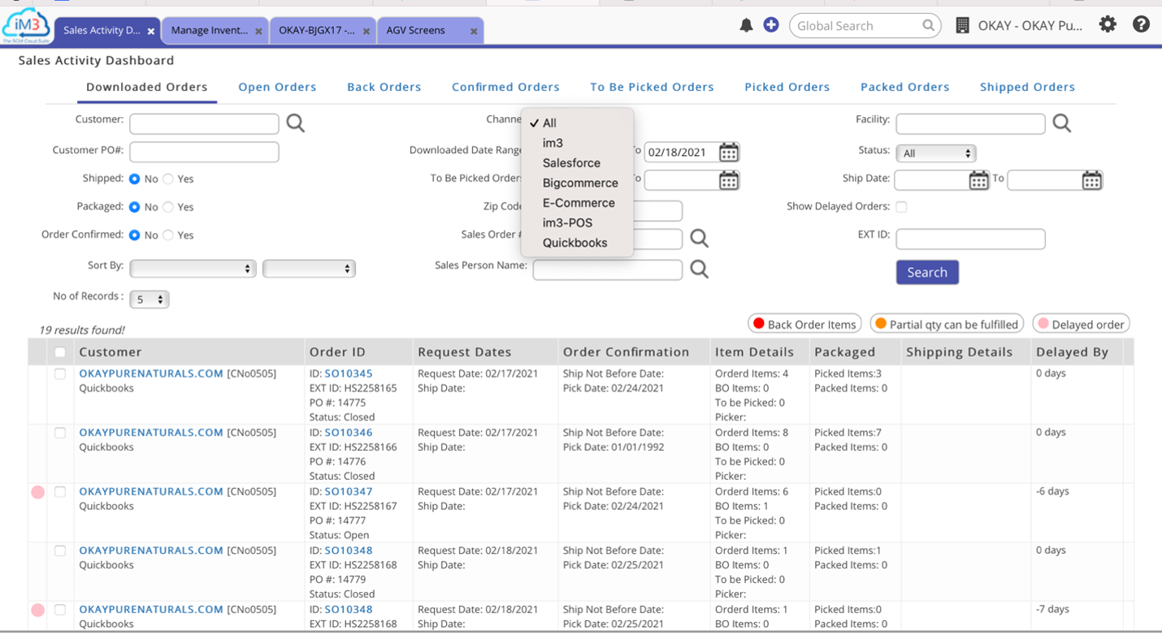Switch to the To Be Picked Orders tab
The height and width of the screenshot is (635, 1162).
[x=652, y=87]
